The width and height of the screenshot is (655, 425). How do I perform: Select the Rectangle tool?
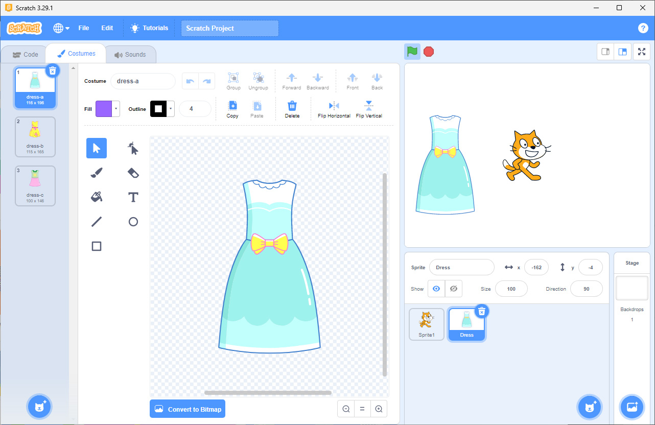[97, 246]
